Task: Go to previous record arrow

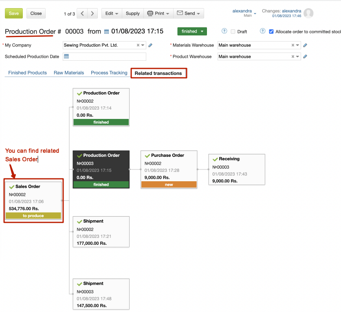Action: pyautogui.click(x=82, y=13)
